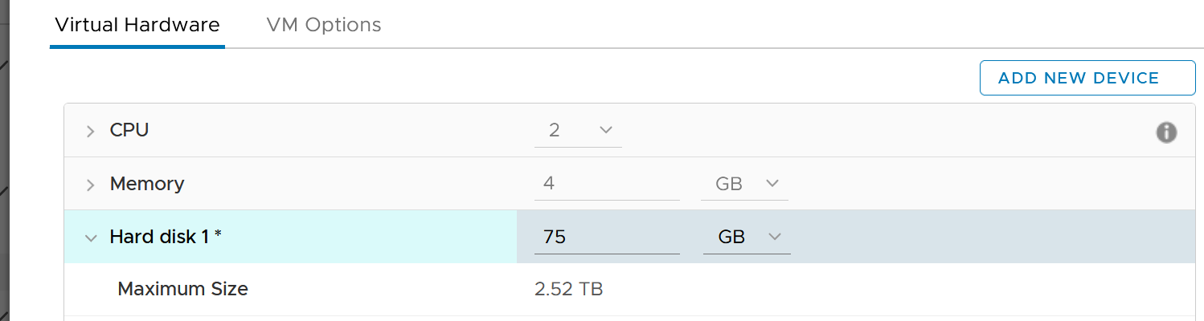Click the info icon in CPU row

pos(1166,132)
